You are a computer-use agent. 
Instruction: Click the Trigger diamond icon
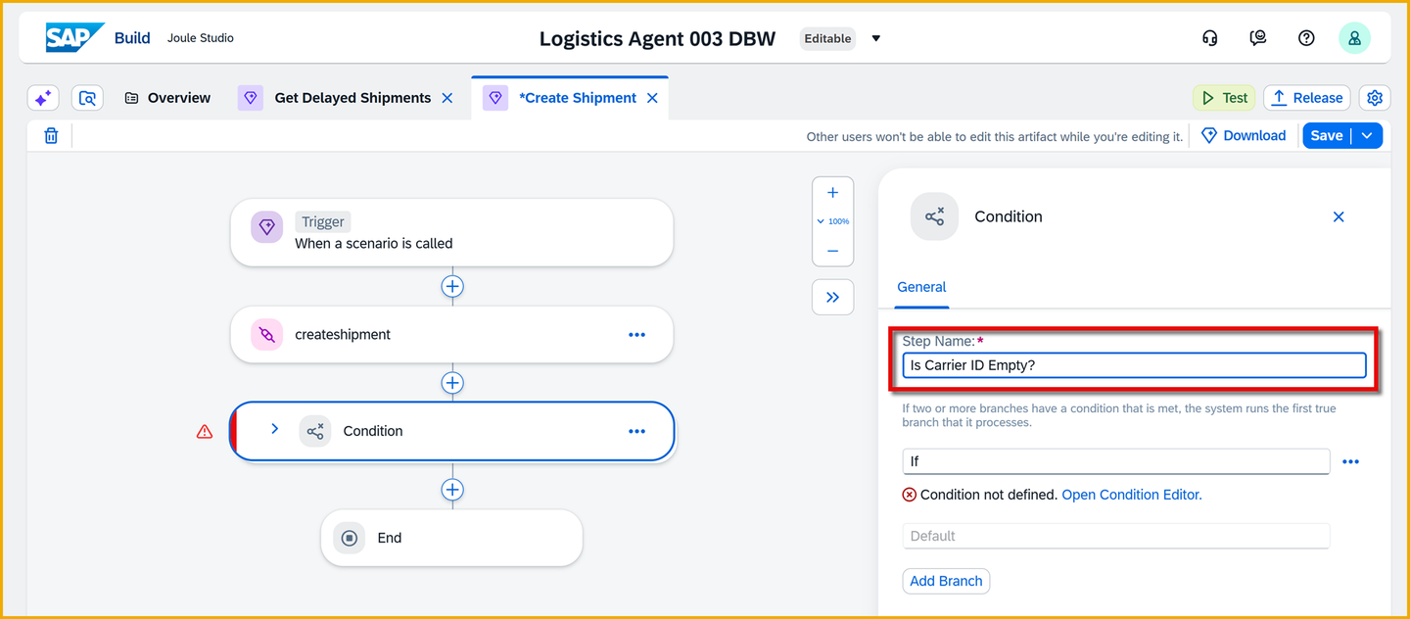point(266,228)
